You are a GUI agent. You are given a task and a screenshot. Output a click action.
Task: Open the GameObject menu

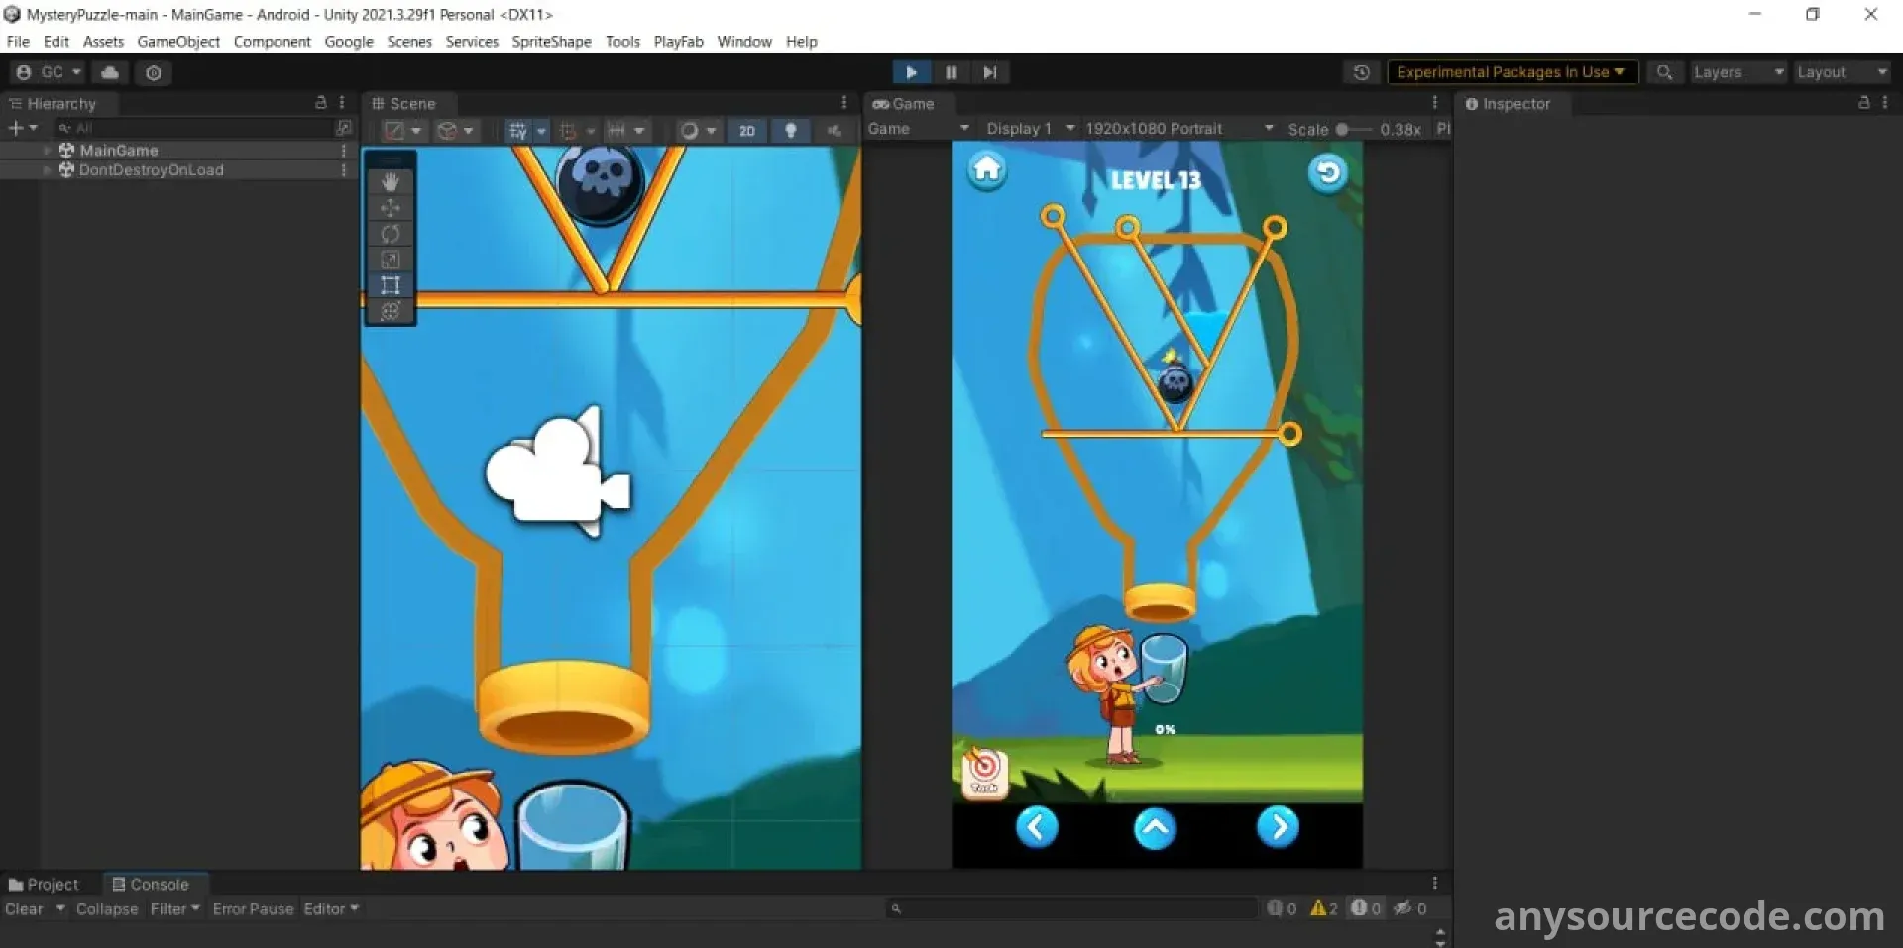point(178,42)
